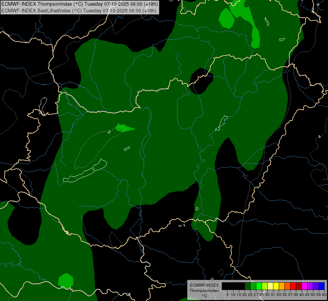The height and width of the screenshot is (301, 328).
Task: Select the red-orange 35-37 legend swatch
Action: point(287,286)
